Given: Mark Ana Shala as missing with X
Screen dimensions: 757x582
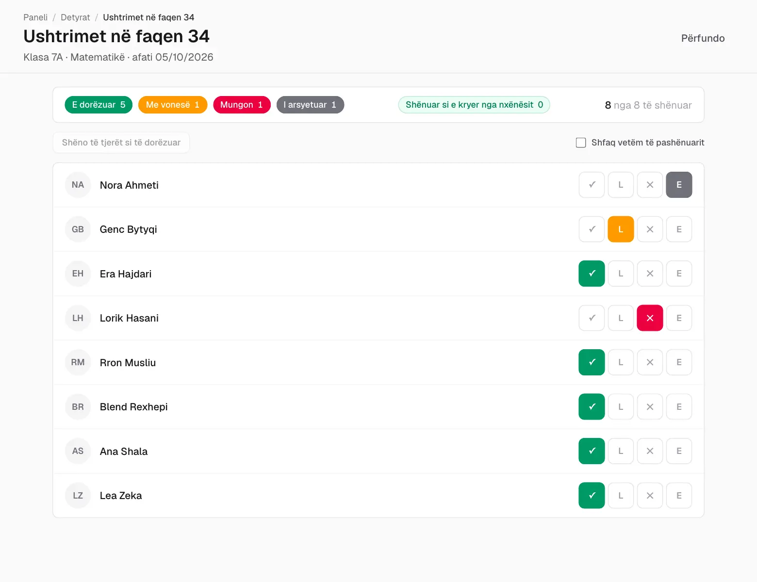Looking at the screenshot, I should [x=650, y=451].
